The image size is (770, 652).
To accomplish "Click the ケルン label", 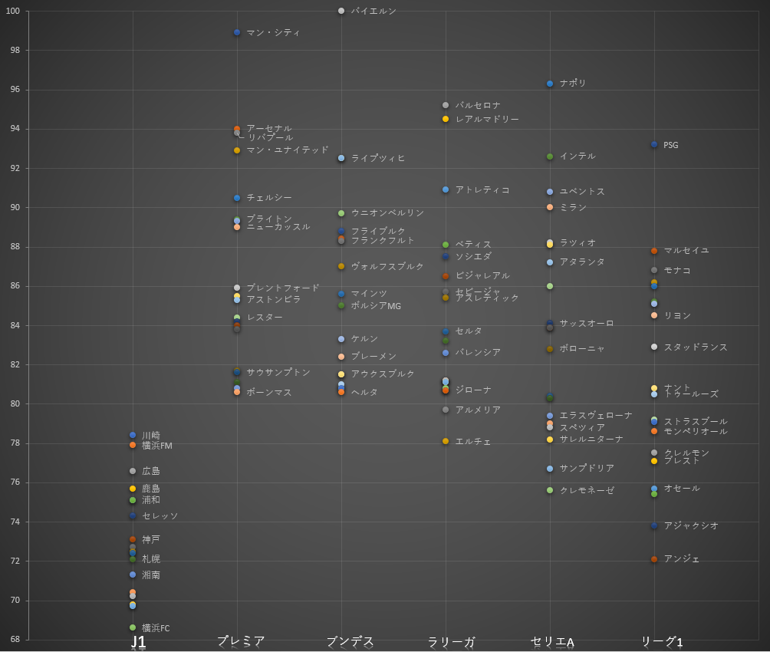I will pos(364,339).
